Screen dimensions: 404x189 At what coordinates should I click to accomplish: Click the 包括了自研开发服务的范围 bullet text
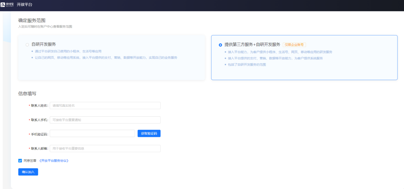tap(247, 65)
